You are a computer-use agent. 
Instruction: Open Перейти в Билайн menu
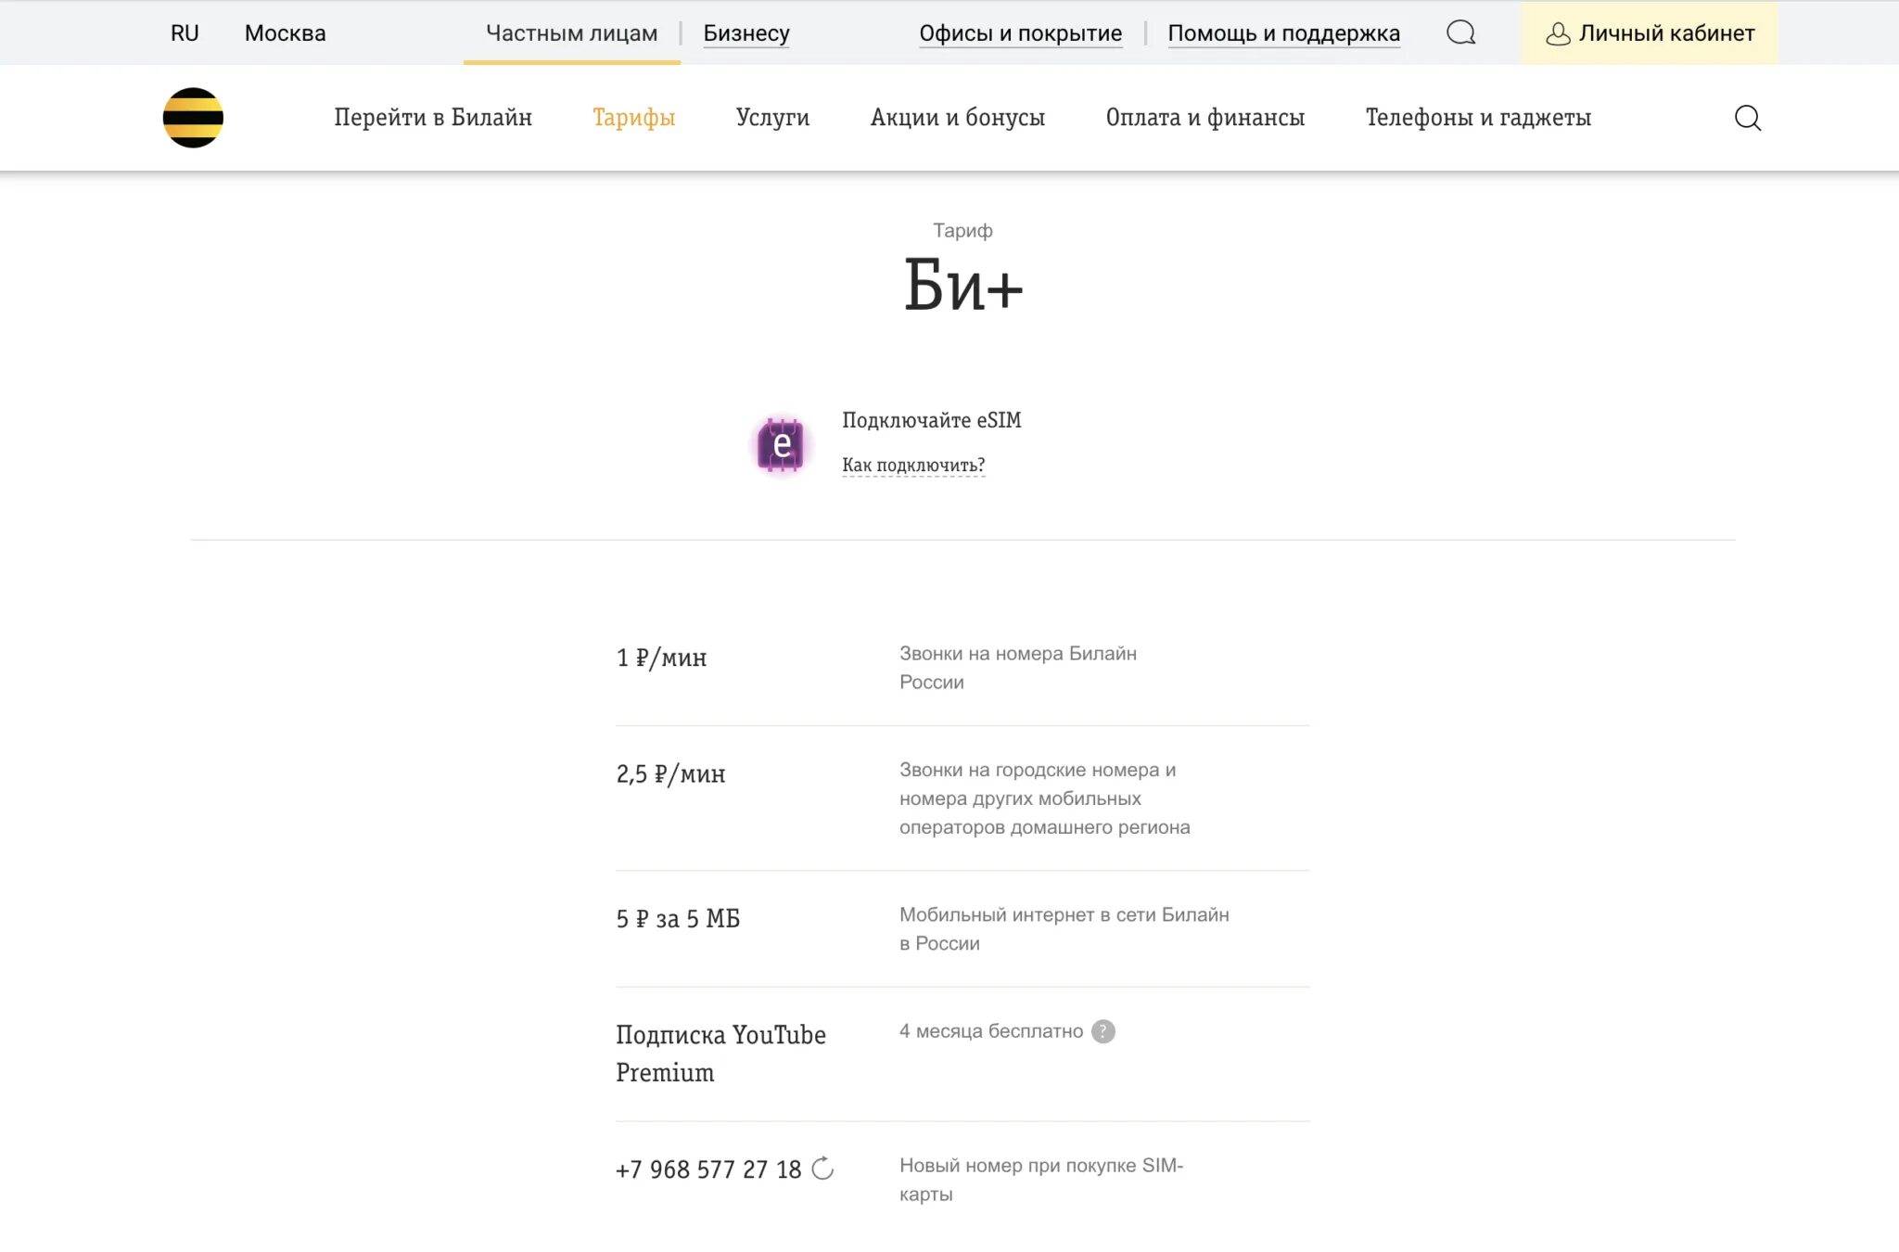(x=433, y=118)
